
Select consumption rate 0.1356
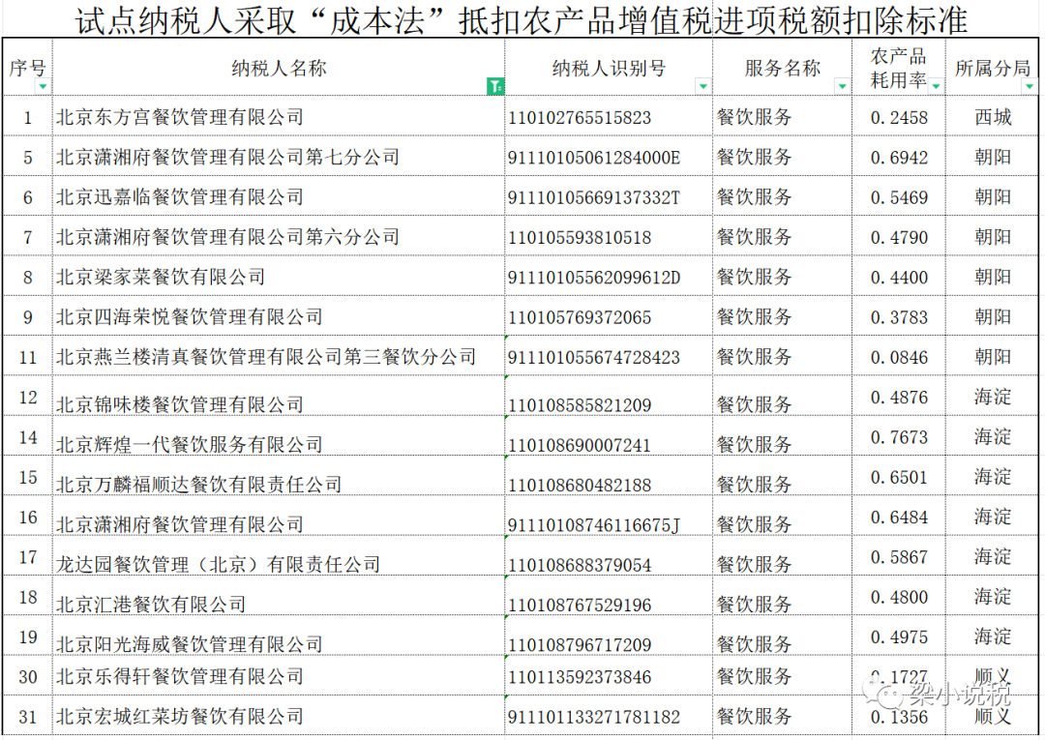click(x=898, y=716)
